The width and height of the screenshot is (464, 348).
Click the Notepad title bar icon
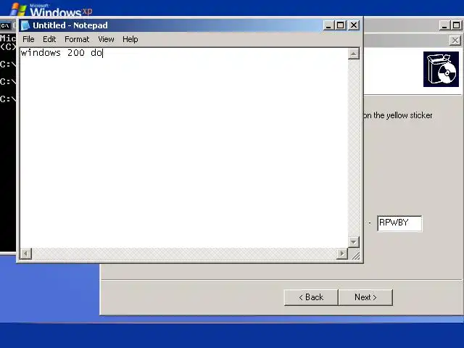[x=25, y=25]
